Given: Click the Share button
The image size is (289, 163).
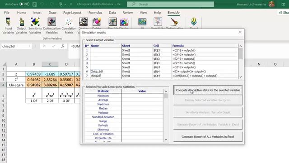Looking at the screenshot, I should [x=284, y=13].
